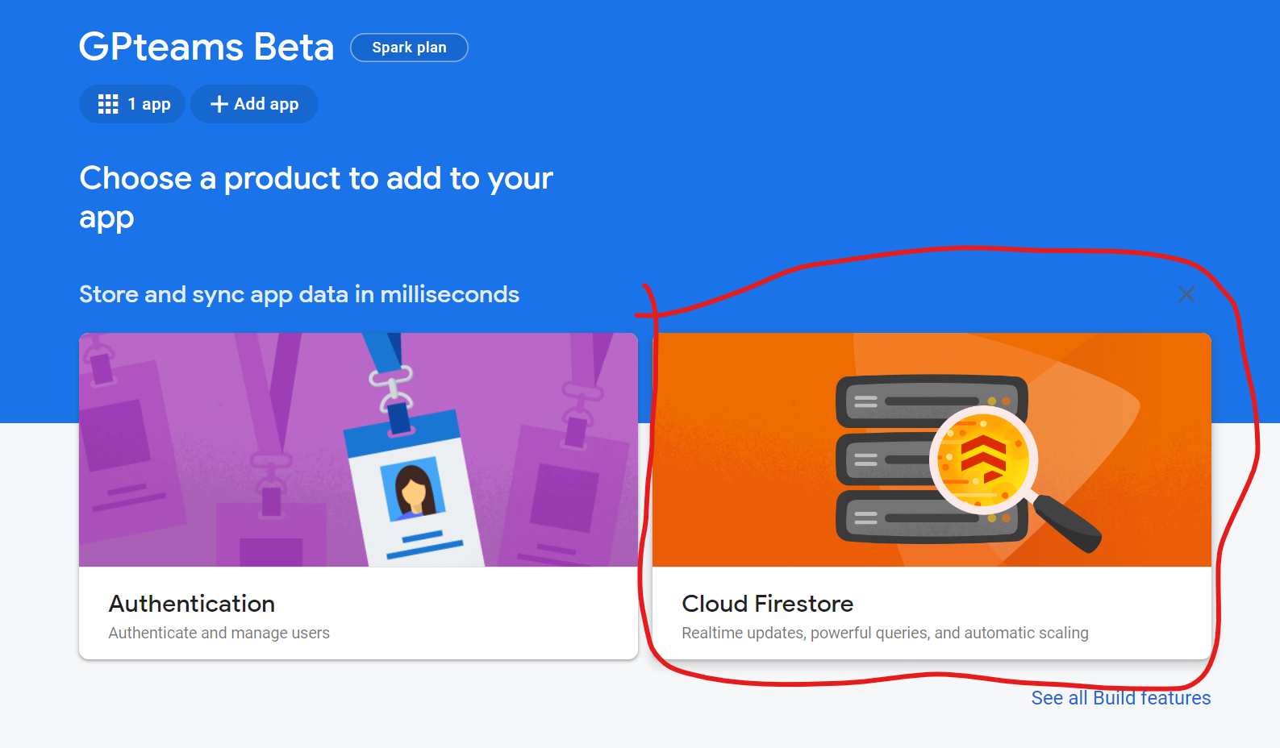
Task: Click "Store and sync app data" heading
Action: [299, 294]
